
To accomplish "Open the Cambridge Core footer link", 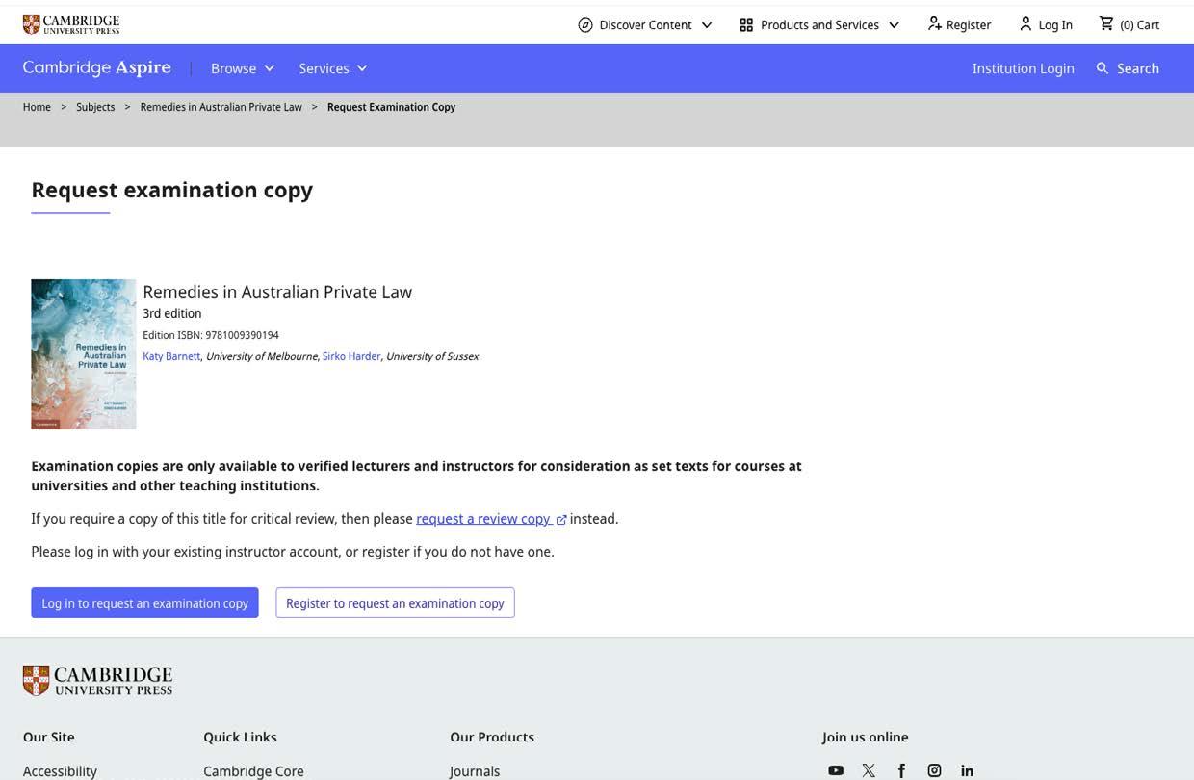I will (x=253, y=771).
